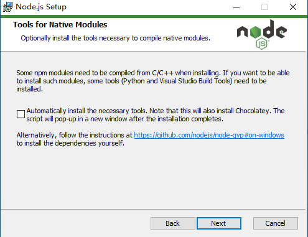Click the 'script will pop-up' note line
The height and width of the screenshot is (237, 308).
[x=125, y=119]
